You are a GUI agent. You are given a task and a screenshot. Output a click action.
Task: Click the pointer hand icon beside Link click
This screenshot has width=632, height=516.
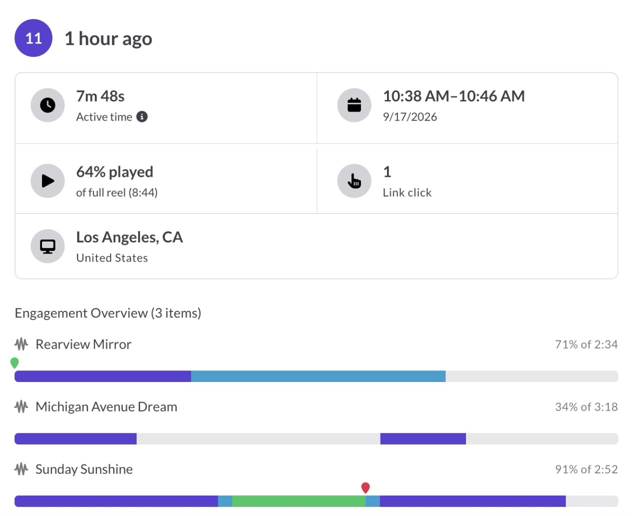pos(354,180)
